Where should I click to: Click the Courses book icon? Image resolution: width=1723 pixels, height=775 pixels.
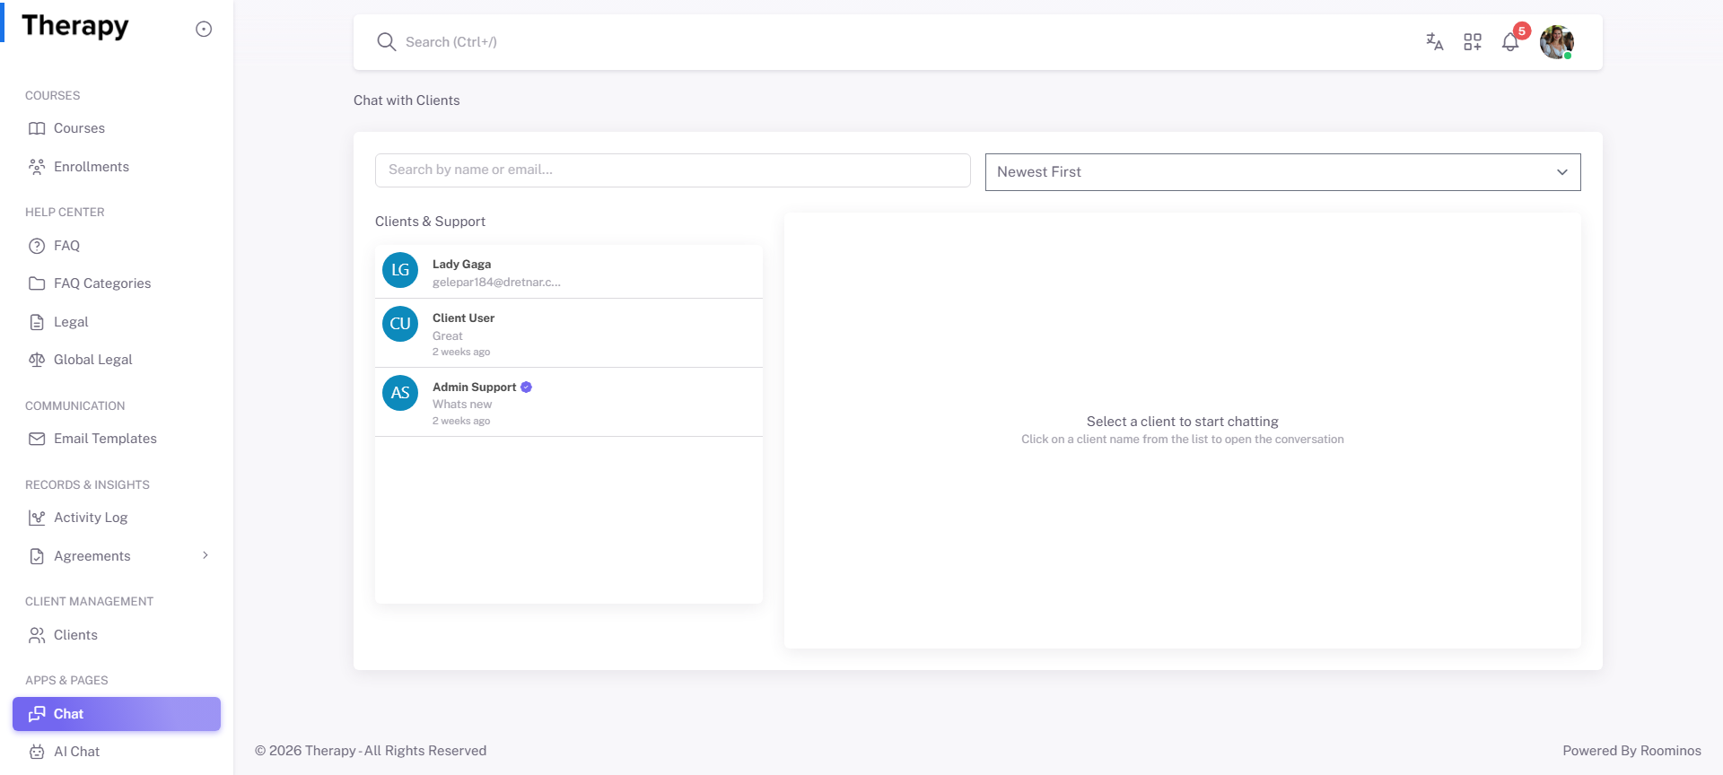[x=37, y=128]
